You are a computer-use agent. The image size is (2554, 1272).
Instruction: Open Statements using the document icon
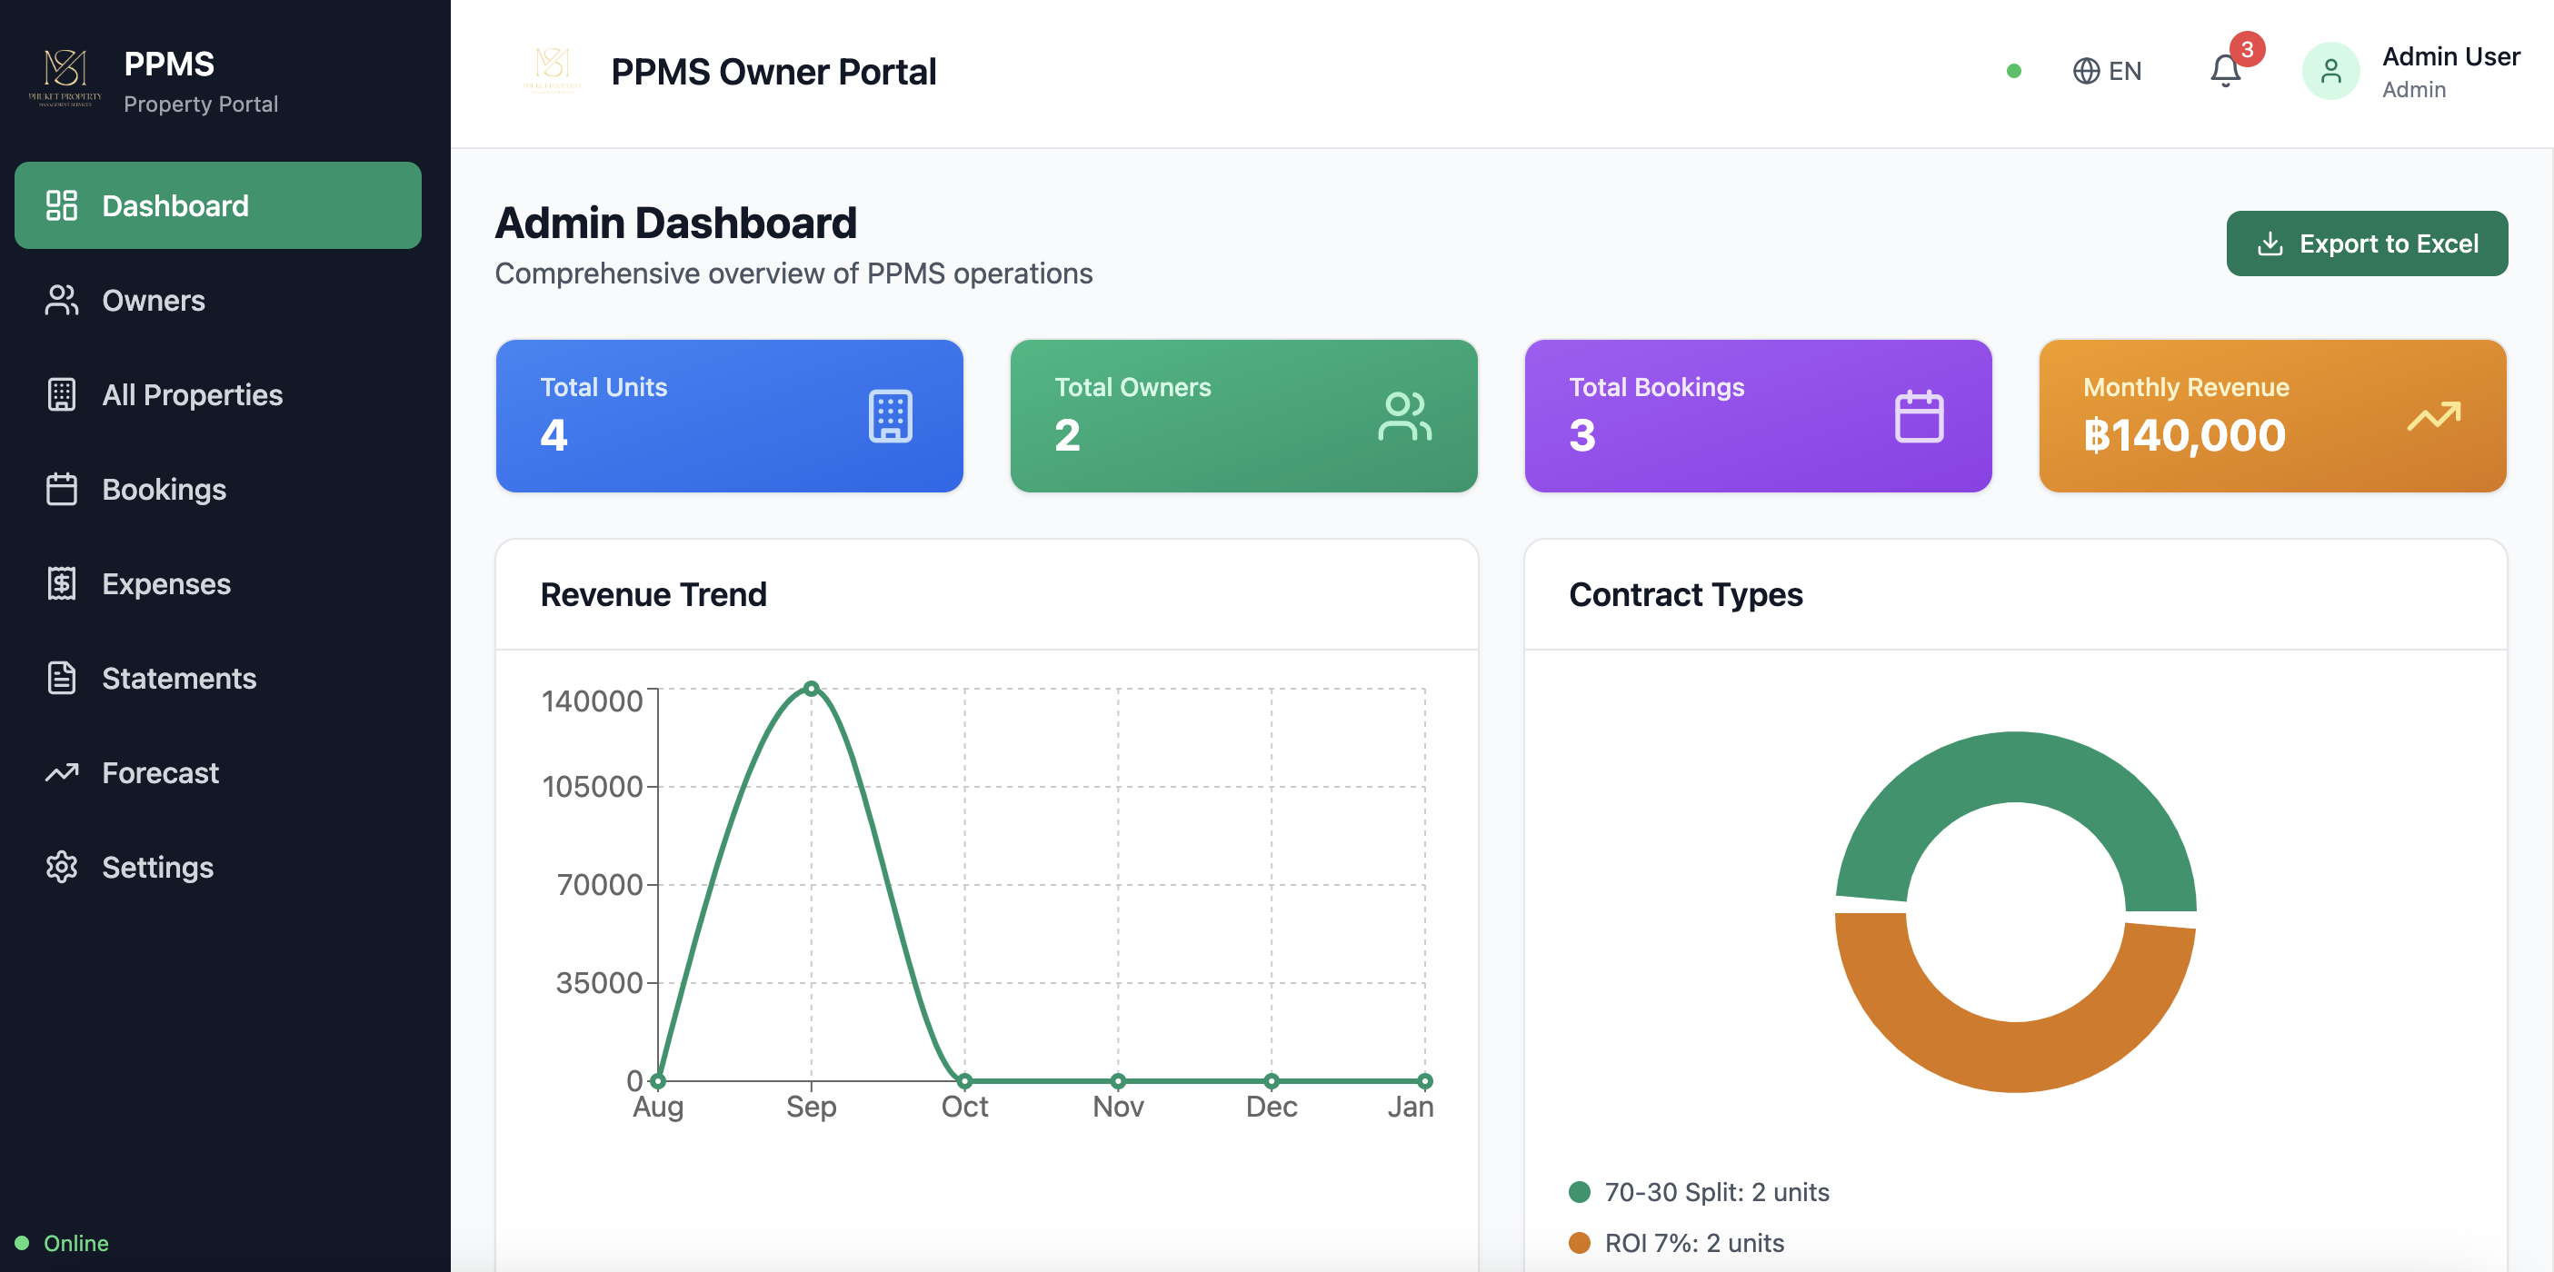coord(62,678)
